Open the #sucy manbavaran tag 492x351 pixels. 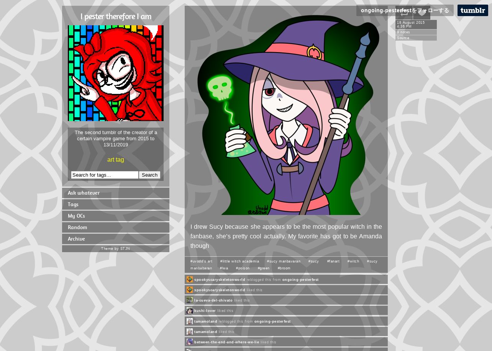(284, 261)
